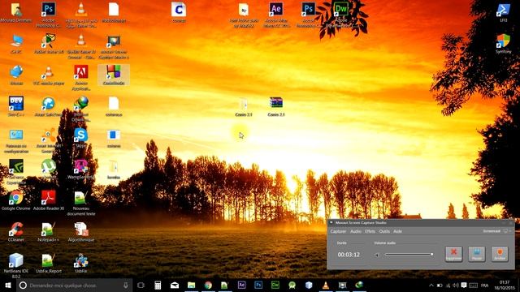Viewport: 520px width, 292px height.
Task: Select the Algorithmique desktop file
Action: pos(81,232)
